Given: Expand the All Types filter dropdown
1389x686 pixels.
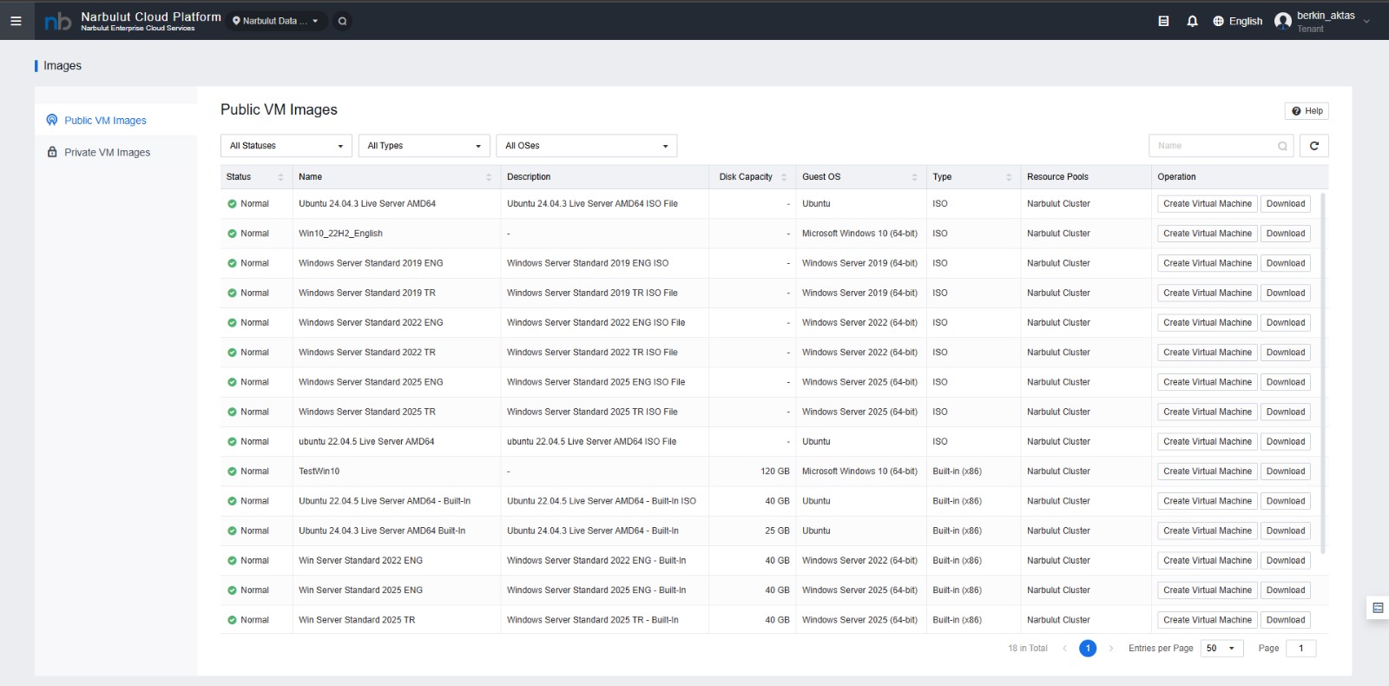Looking at the screenshot, I should tap(424, 146).
